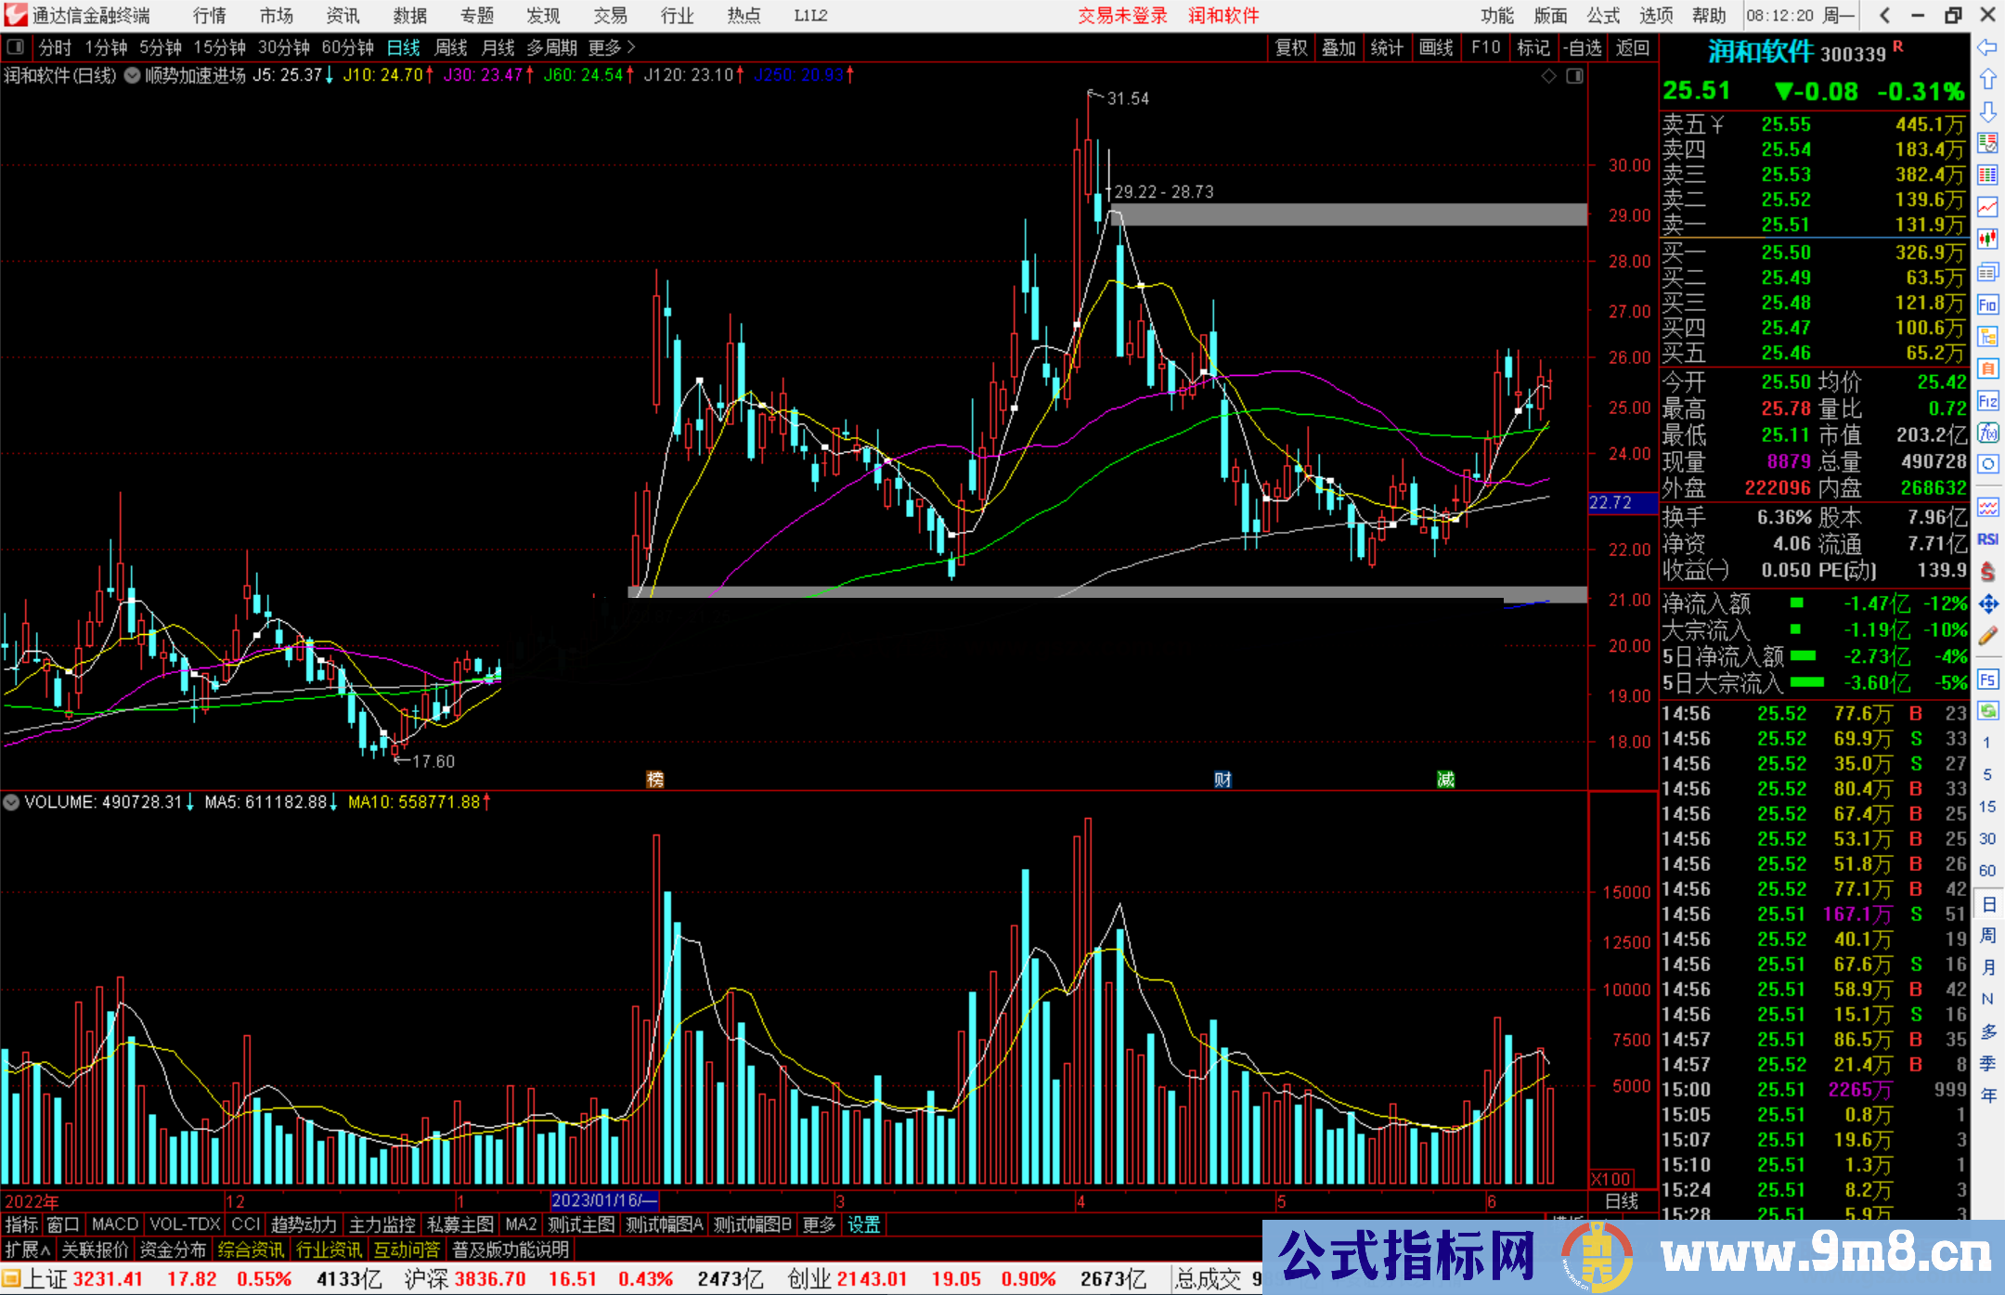Viewport: 2005px width, 1295px height.
Task: Expand the main chart indicator dropdown
Action: [x=133, y=75]
